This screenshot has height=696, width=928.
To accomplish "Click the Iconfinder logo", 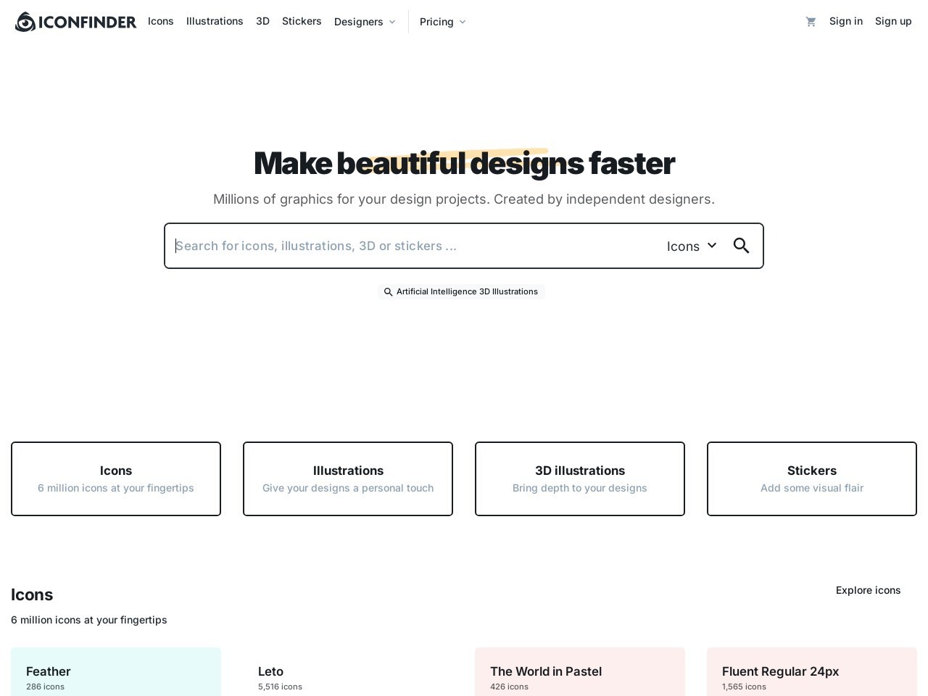I will [75, 21].
